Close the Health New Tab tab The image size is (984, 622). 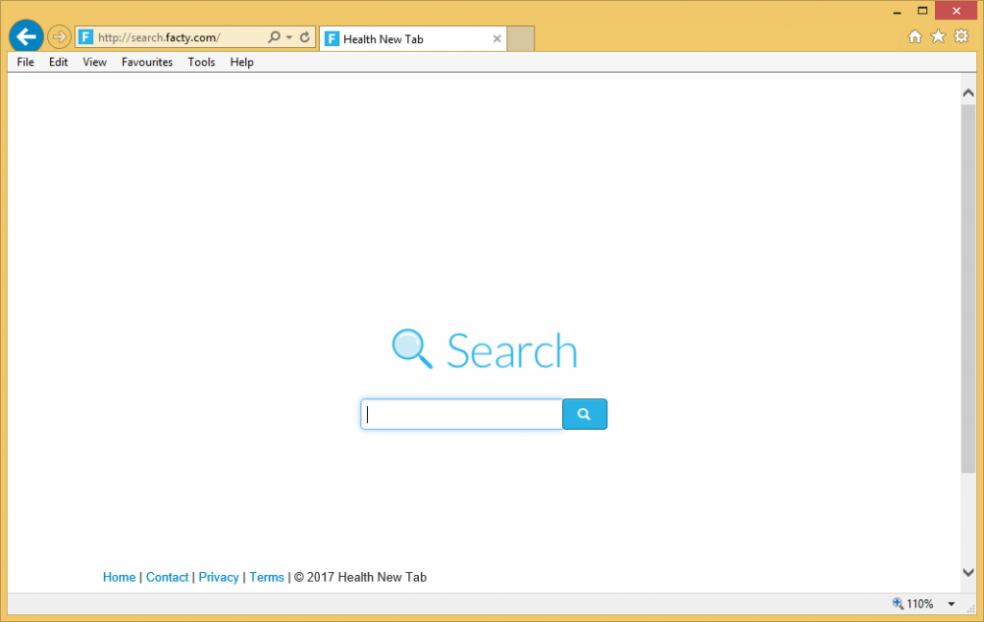(497, 38)
